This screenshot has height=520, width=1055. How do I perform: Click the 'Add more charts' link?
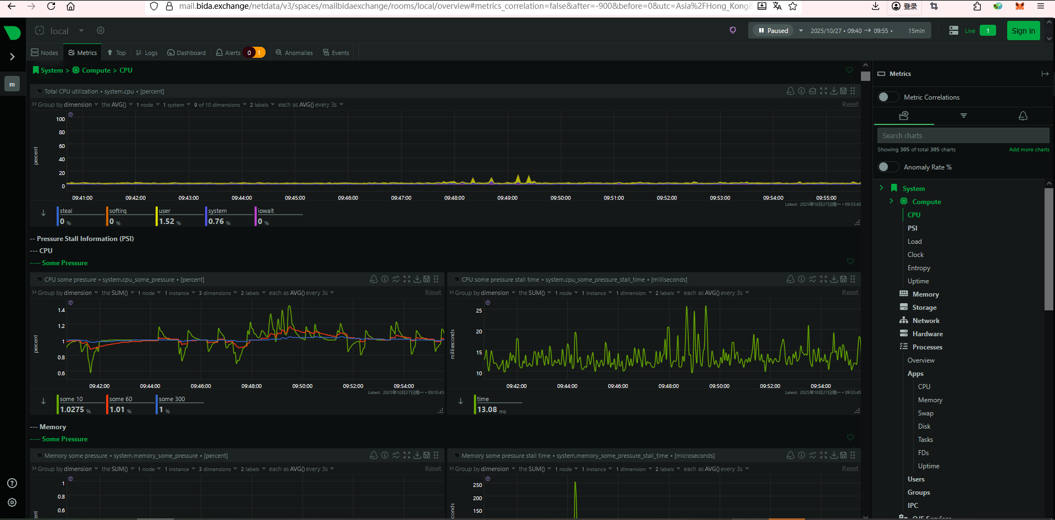[1029, 150]
